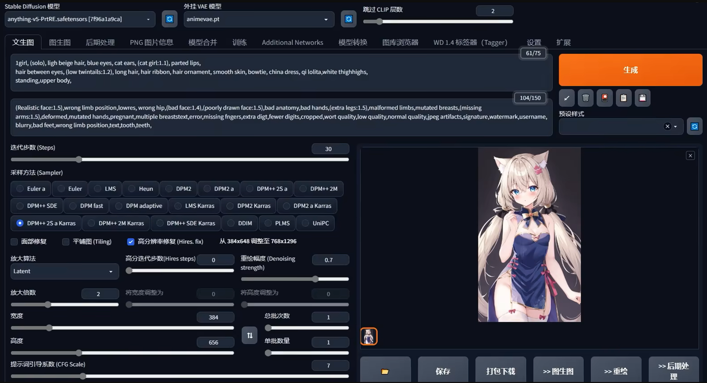Open the output folder icon button
This screenshot has width=707, height=383.
[385, 371]
